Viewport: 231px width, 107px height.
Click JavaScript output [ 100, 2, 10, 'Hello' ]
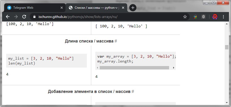[121, 26]
